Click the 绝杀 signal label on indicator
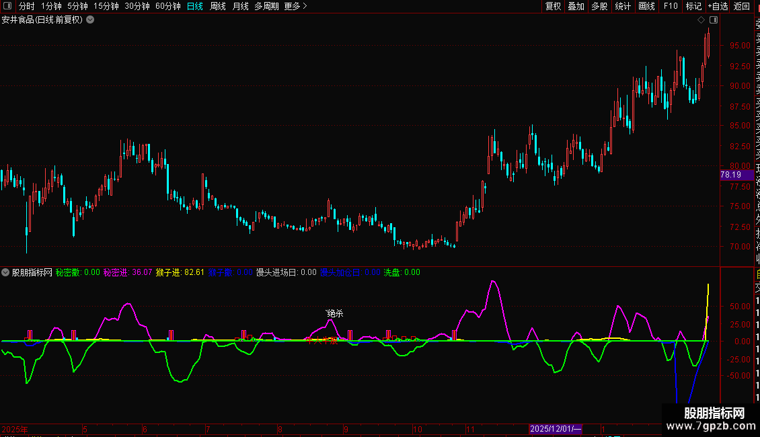Image resolution: width=760 pixels, height=437 pixels. [335, 313]
